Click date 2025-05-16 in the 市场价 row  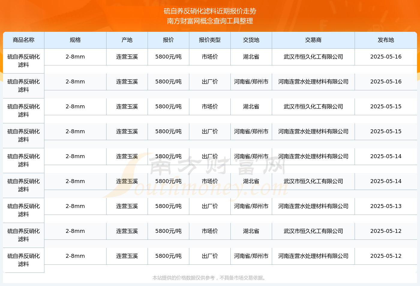click(386, 57)
